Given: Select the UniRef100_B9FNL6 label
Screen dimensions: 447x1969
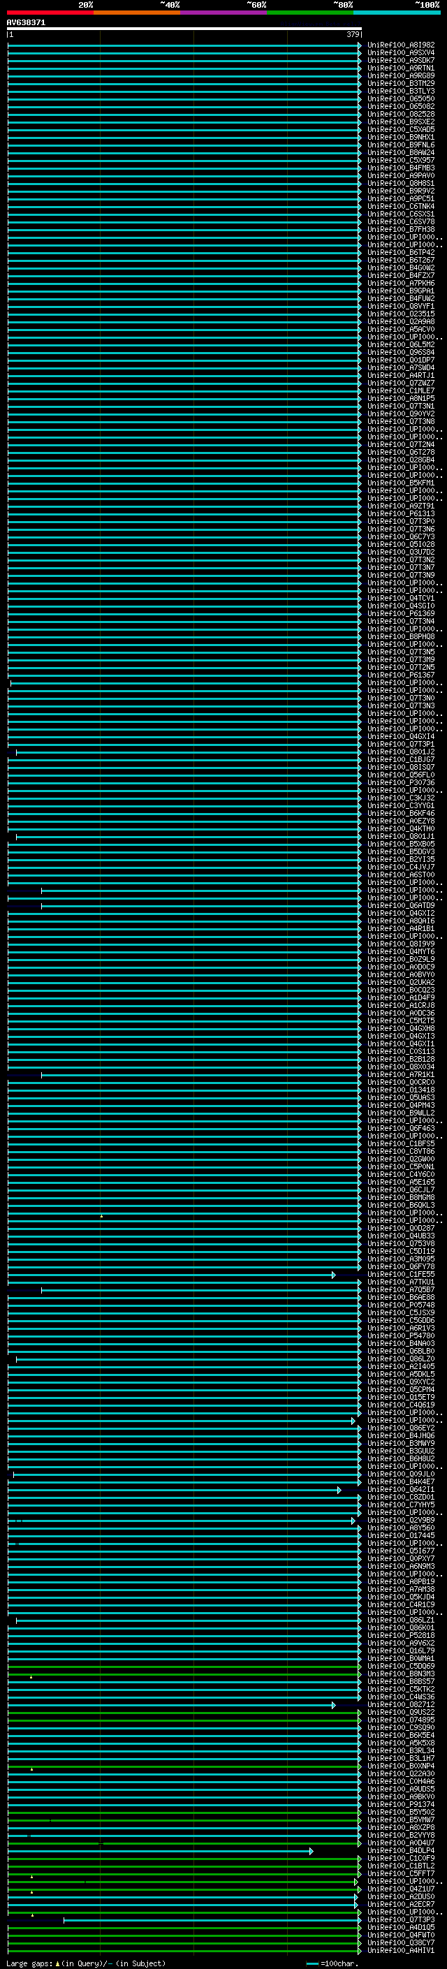Looking at the screenshot, I should click(x=400, y=145).
